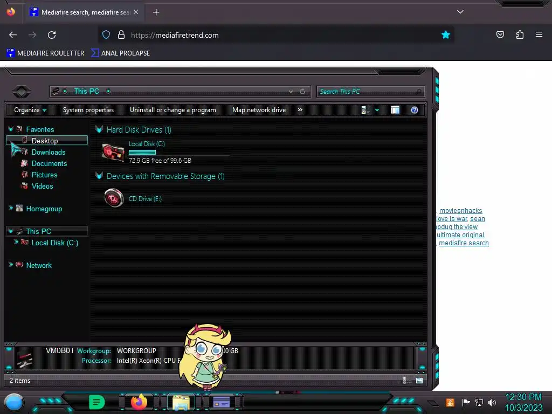The image size is (552, 414).
Task: Show more toolbar commands chevron
Action: point(300,110)
